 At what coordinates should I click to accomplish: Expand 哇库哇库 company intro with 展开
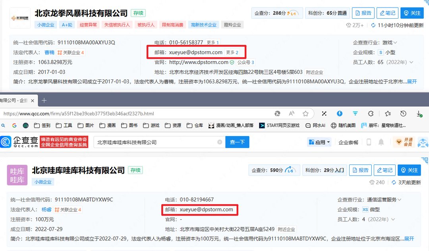pos(409,239)
